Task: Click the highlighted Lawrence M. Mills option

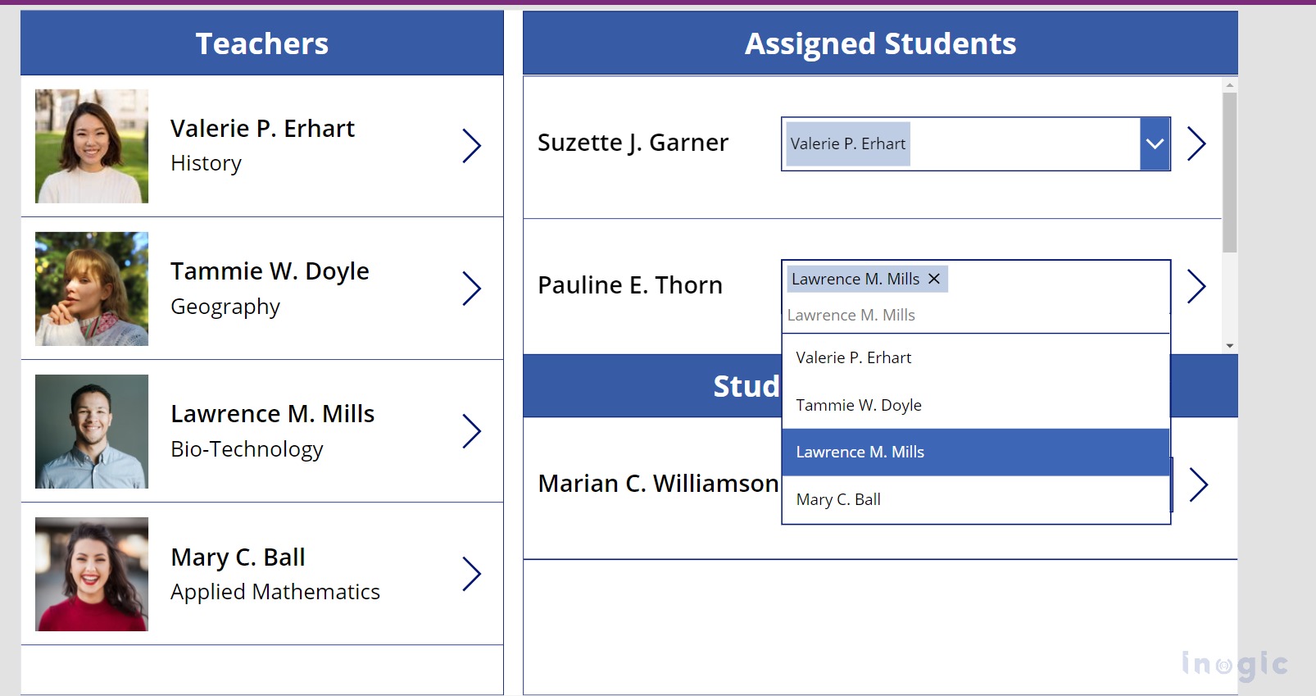Action: click(860, 451)
